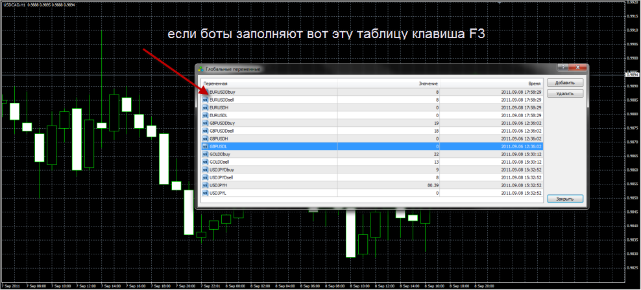The height and width of the screenshot is (290, 641).
Task: Click the icon beside EURUSDDsell
Action: 205,100
